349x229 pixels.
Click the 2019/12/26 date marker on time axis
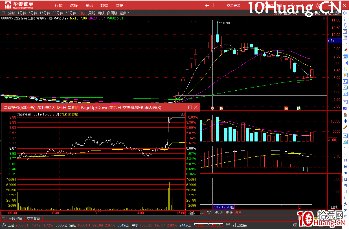click(224, 207)
